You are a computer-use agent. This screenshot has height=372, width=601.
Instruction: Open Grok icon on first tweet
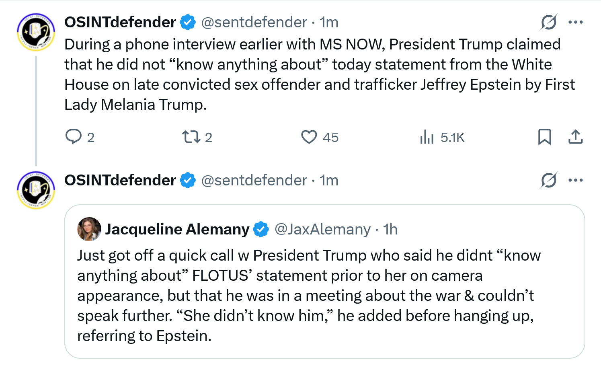tap(549, 23)
